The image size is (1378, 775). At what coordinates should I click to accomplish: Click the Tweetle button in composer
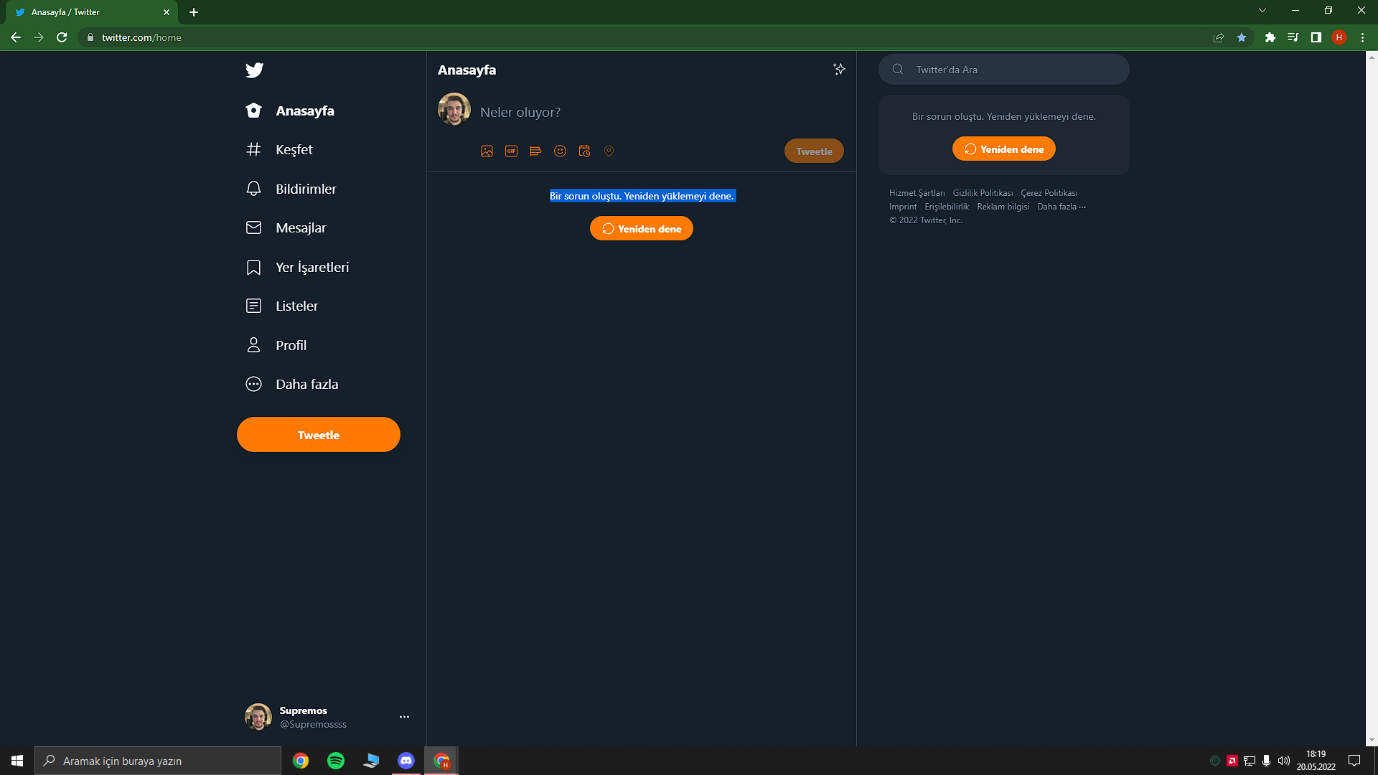[814, 151]
